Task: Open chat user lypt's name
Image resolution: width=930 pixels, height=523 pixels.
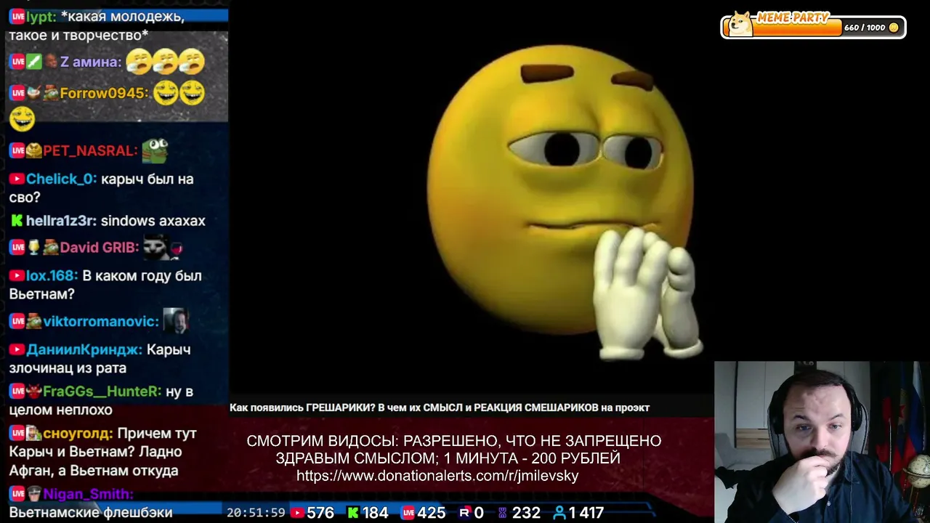Action: click(x=41, y=17)
